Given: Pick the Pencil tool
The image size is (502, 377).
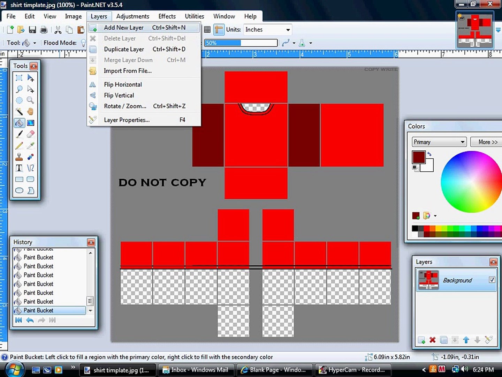Looking at the screenshot, I should pyautogui.click(x=19, y=146).
